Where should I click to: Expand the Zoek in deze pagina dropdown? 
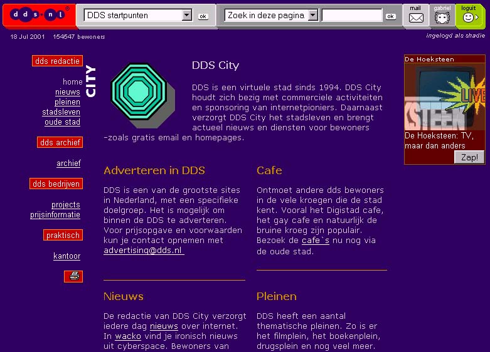point(313,16)
